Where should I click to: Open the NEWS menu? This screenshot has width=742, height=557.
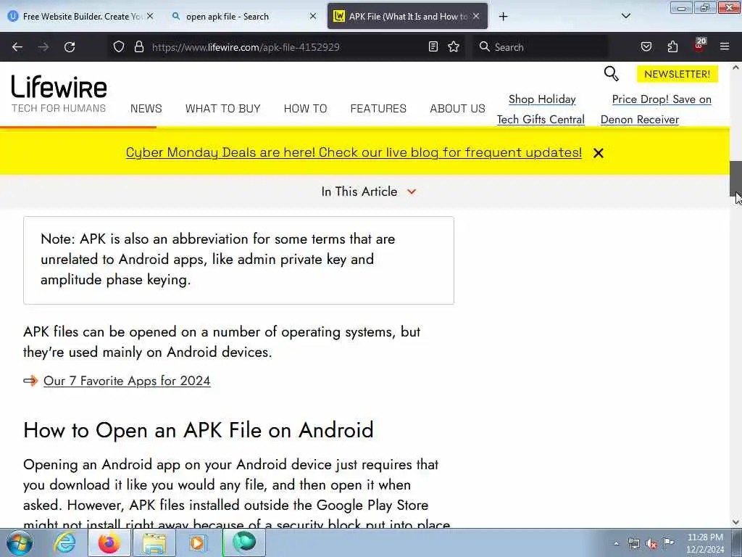coord(146,109)
